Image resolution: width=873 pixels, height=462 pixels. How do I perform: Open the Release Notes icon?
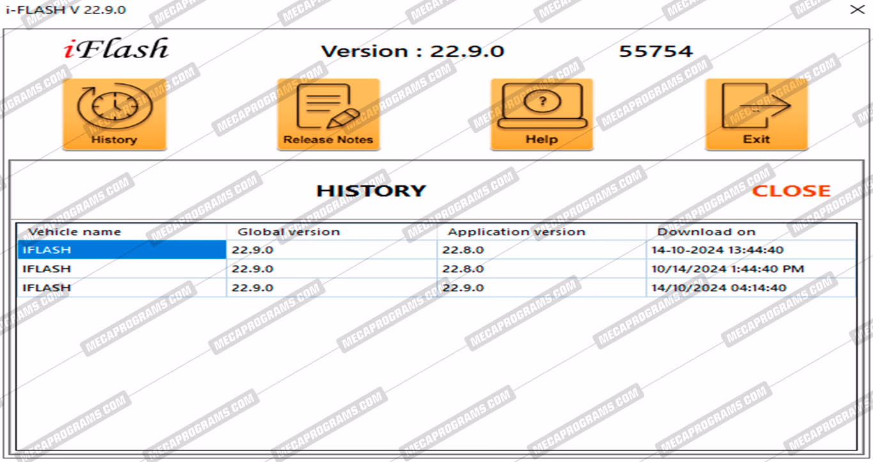tap(328, 114)
